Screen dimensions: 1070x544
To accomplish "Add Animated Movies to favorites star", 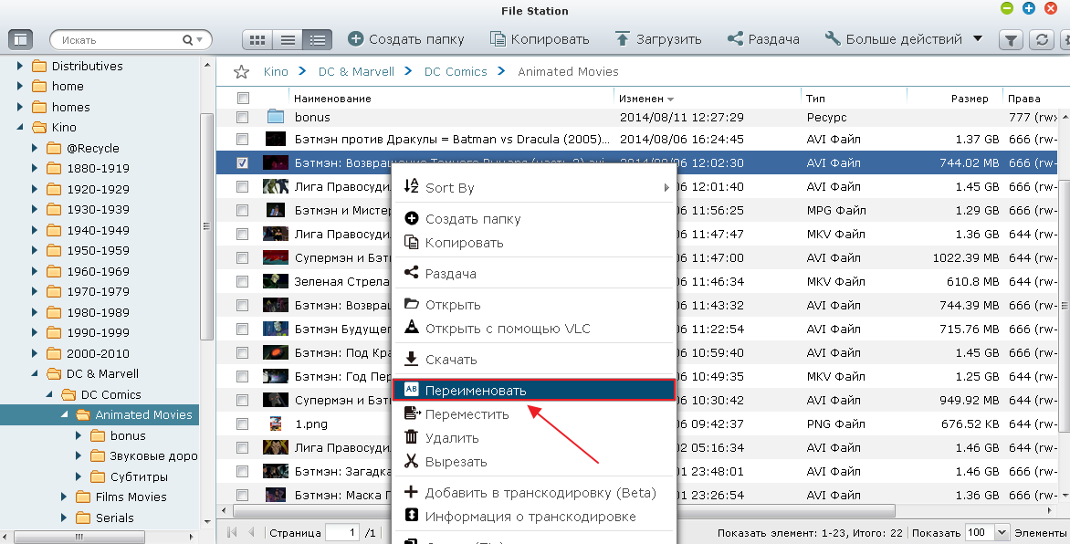I will [241, 72].
